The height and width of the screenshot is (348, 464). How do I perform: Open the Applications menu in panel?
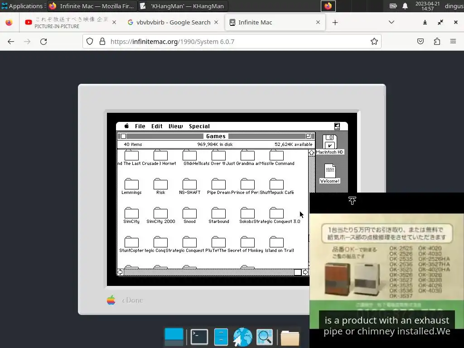23,6
